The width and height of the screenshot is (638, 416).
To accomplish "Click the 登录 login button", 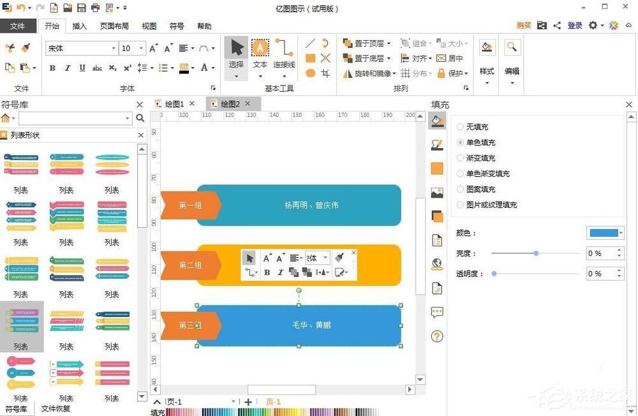I will tap(574, 26).
